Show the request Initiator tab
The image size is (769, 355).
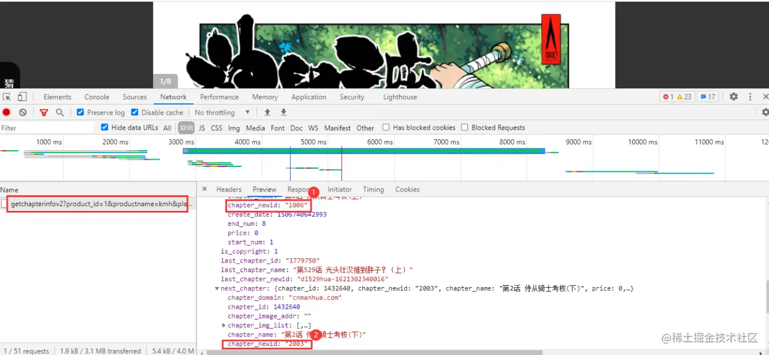339,189
